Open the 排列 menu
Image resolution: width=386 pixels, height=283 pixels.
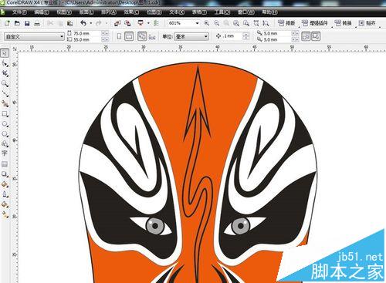[x=109, y=12]
